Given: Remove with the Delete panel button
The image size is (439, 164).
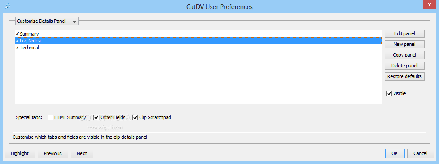Looking at the screenshot, I should coord(405,66).
